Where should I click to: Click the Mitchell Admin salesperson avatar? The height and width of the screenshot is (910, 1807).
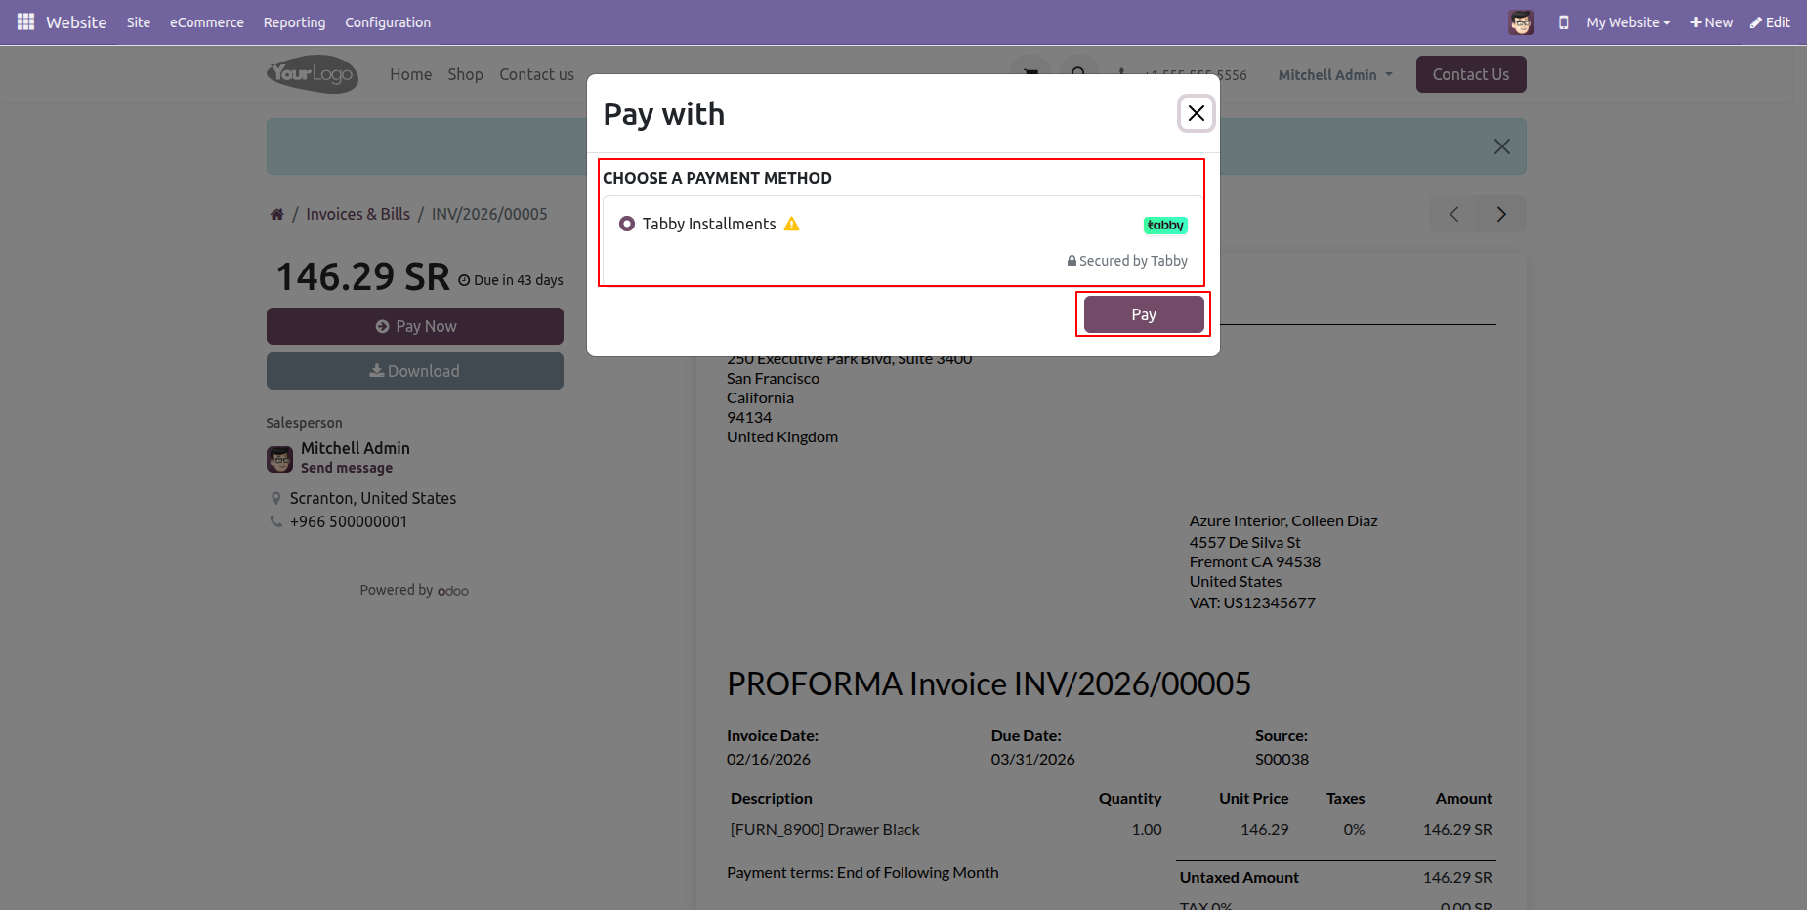pyautogui.click(x=280, y=459)
